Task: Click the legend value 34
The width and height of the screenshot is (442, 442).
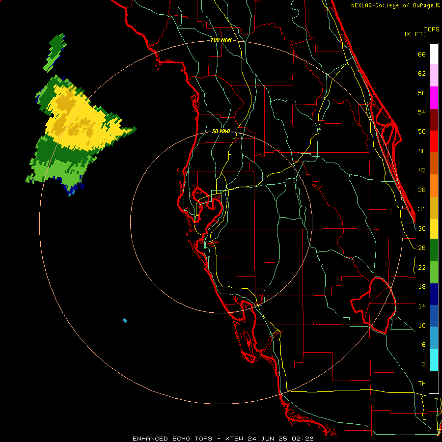Action: tap(422, 209)
